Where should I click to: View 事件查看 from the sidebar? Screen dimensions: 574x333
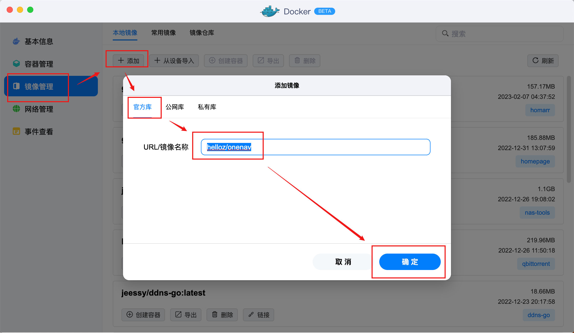39,131
